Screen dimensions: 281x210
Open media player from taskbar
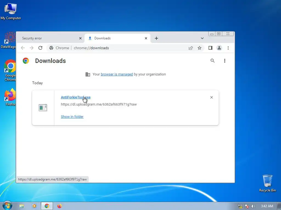click(x=34, y=206)
